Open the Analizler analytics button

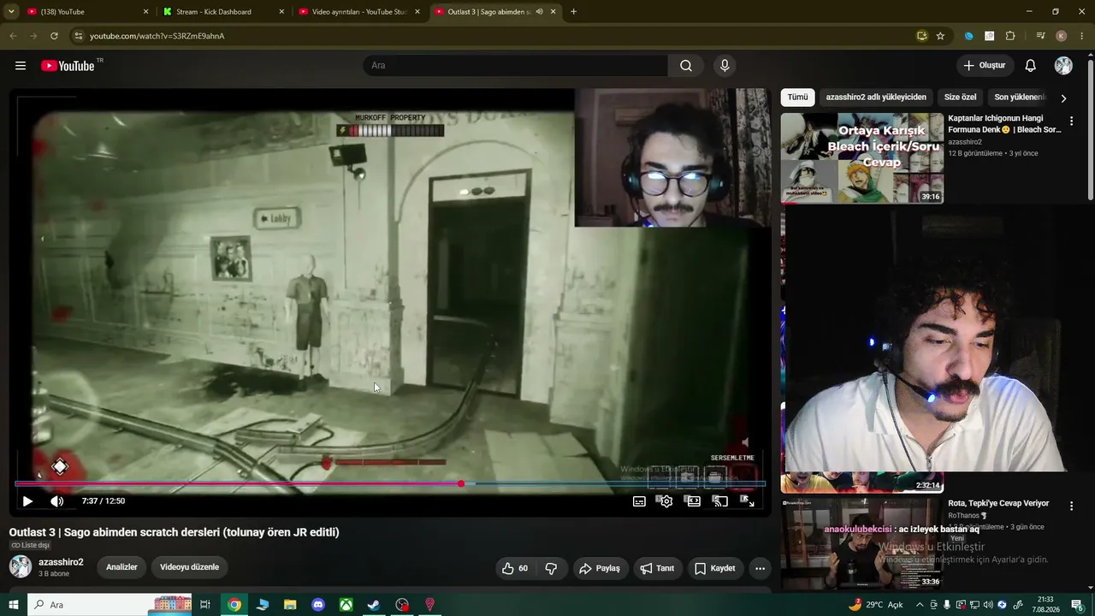[x=121, y=567]
